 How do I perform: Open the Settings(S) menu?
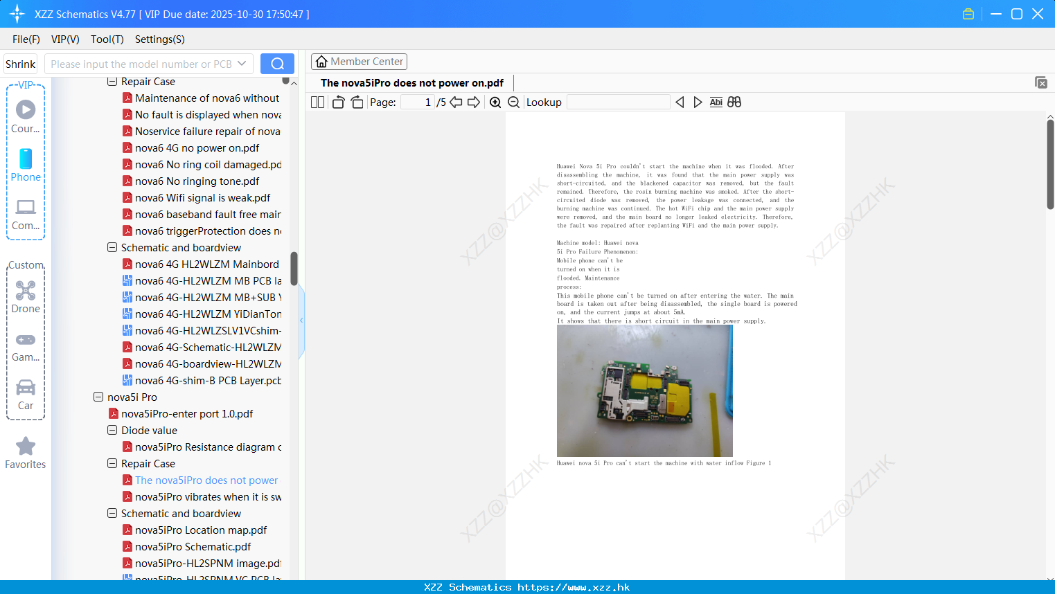pos(160,39)
